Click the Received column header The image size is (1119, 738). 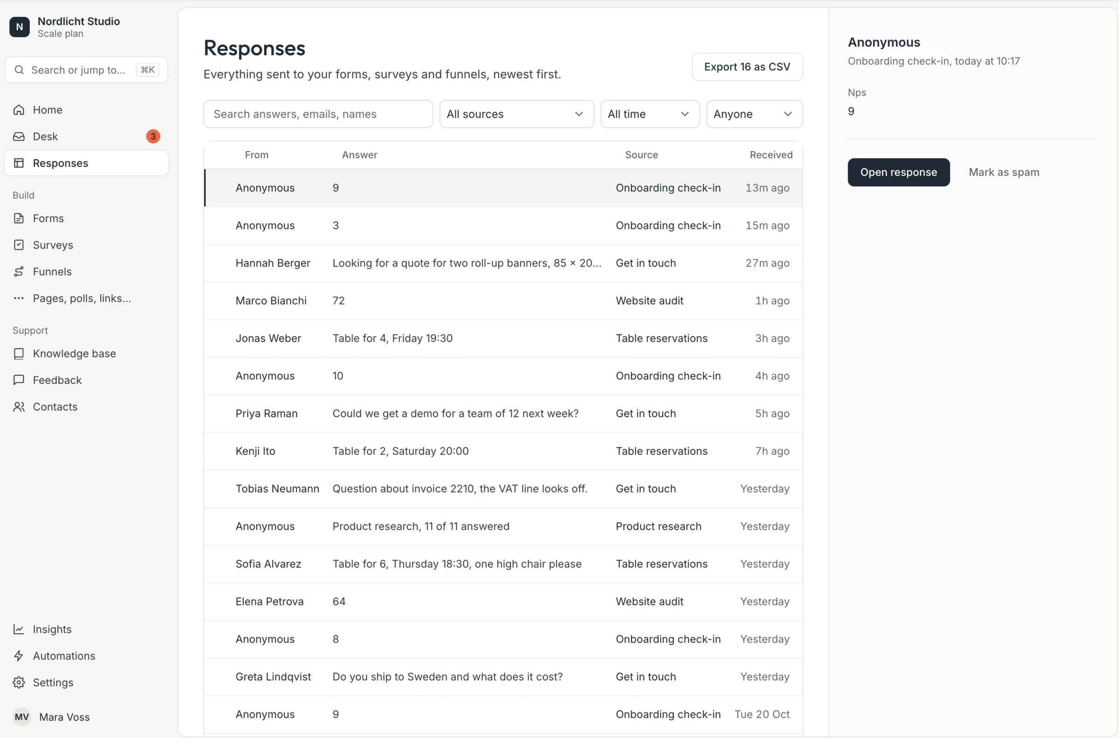pyautogui.click(x=771, y=155)
